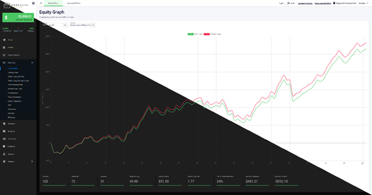Click the journal book icon in top bar
The image size is (372, 195).
pyautogui.click(x=334, y=3)
